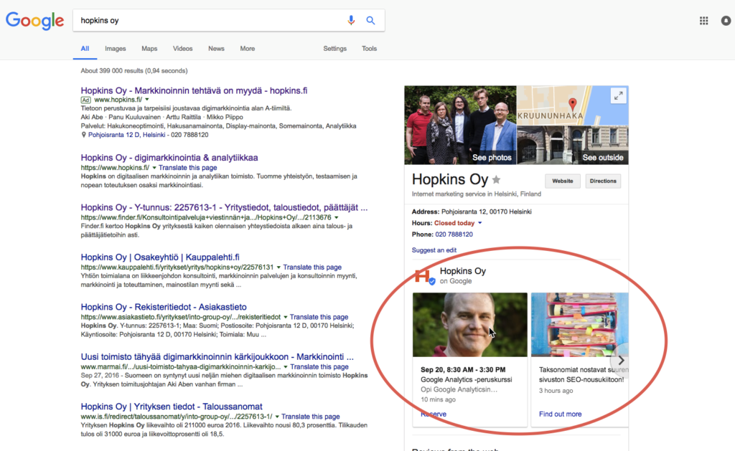This screenshot has width=735, height=451.
Task: Open the Kauppalehti.fi Osakeyhtiö result
Action: [x=160, y=257]
